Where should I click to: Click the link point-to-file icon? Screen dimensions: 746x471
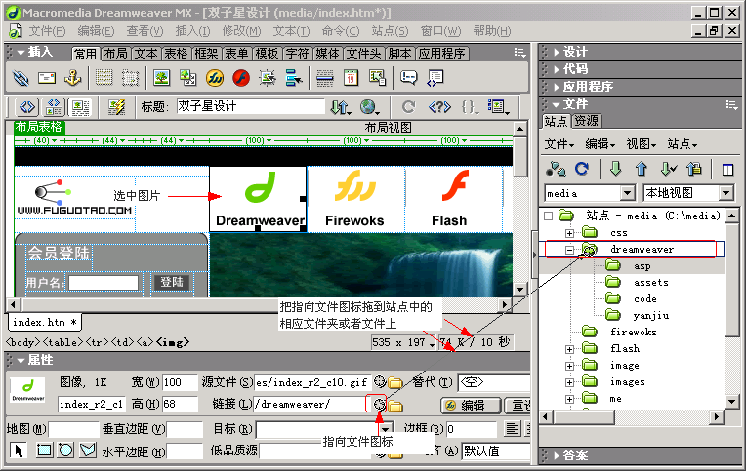[379, 405]
